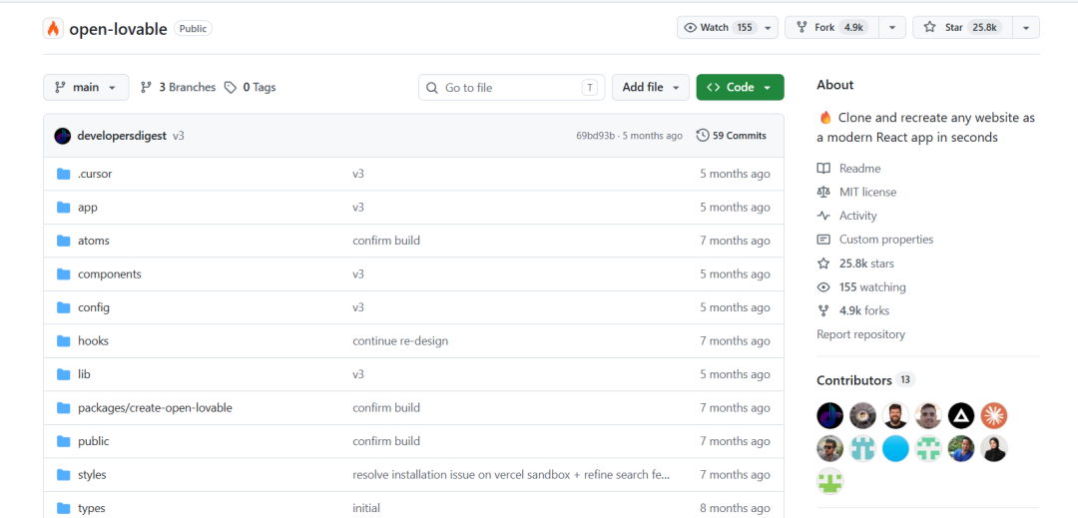The image size is (1078, 518).
Task: Star the repository with the Star button
Action: coord(961,28)
